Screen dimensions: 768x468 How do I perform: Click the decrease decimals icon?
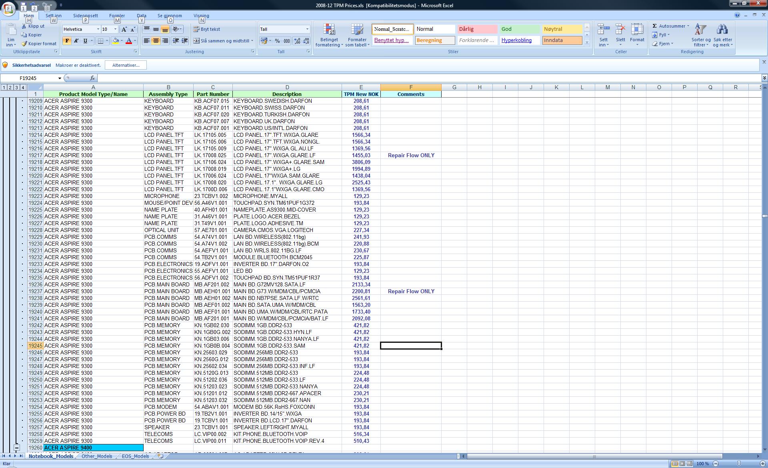coord(306,41)
